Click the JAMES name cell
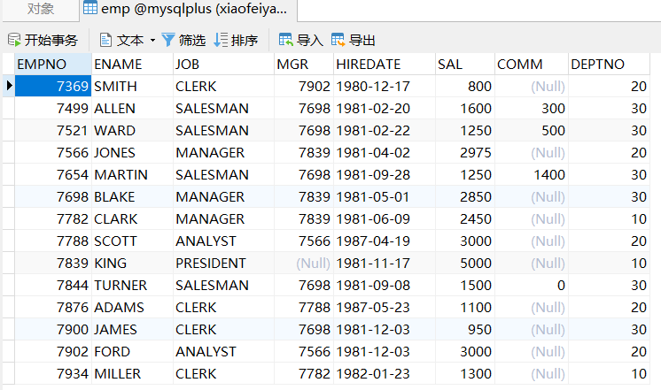Viewport: 661px width, 390px height. 132,329
